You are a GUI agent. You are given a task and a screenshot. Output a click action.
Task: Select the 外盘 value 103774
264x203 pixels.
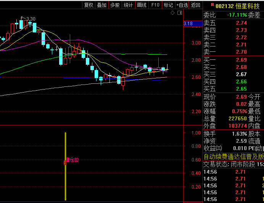(238, 126)
